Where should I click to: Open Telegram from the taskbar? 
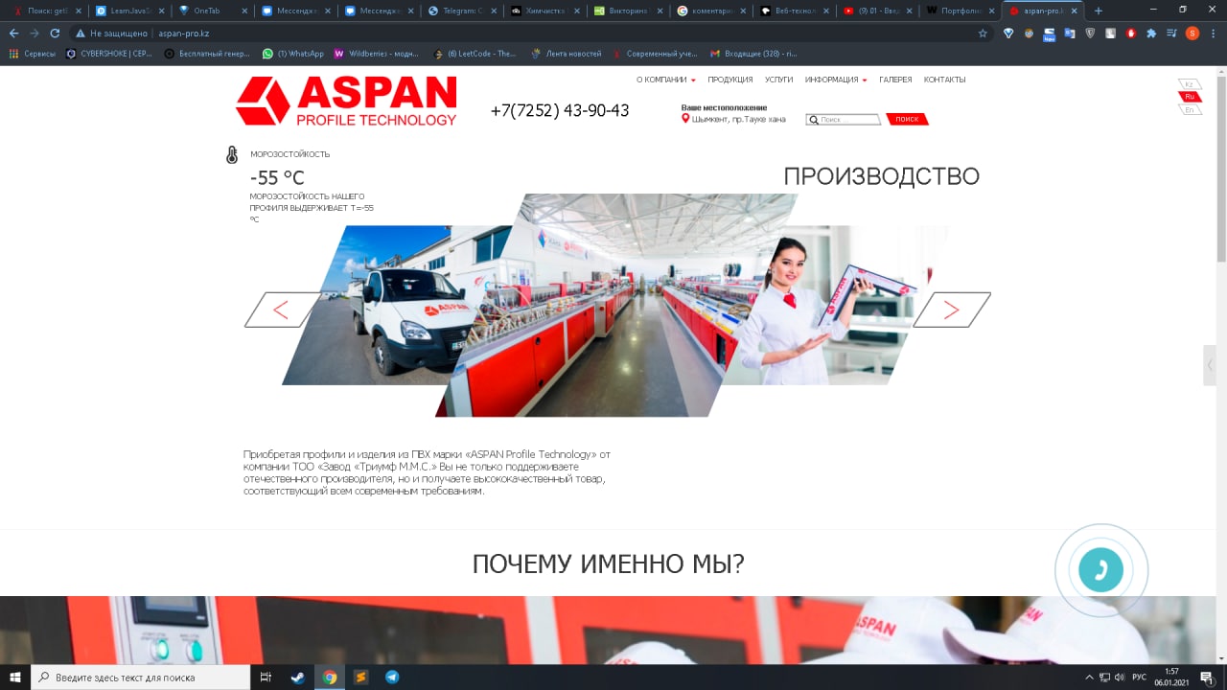pos(392,677)
